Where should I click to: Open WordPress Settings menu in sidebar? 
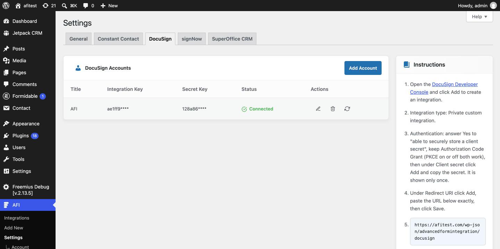(x=28, y=171)
